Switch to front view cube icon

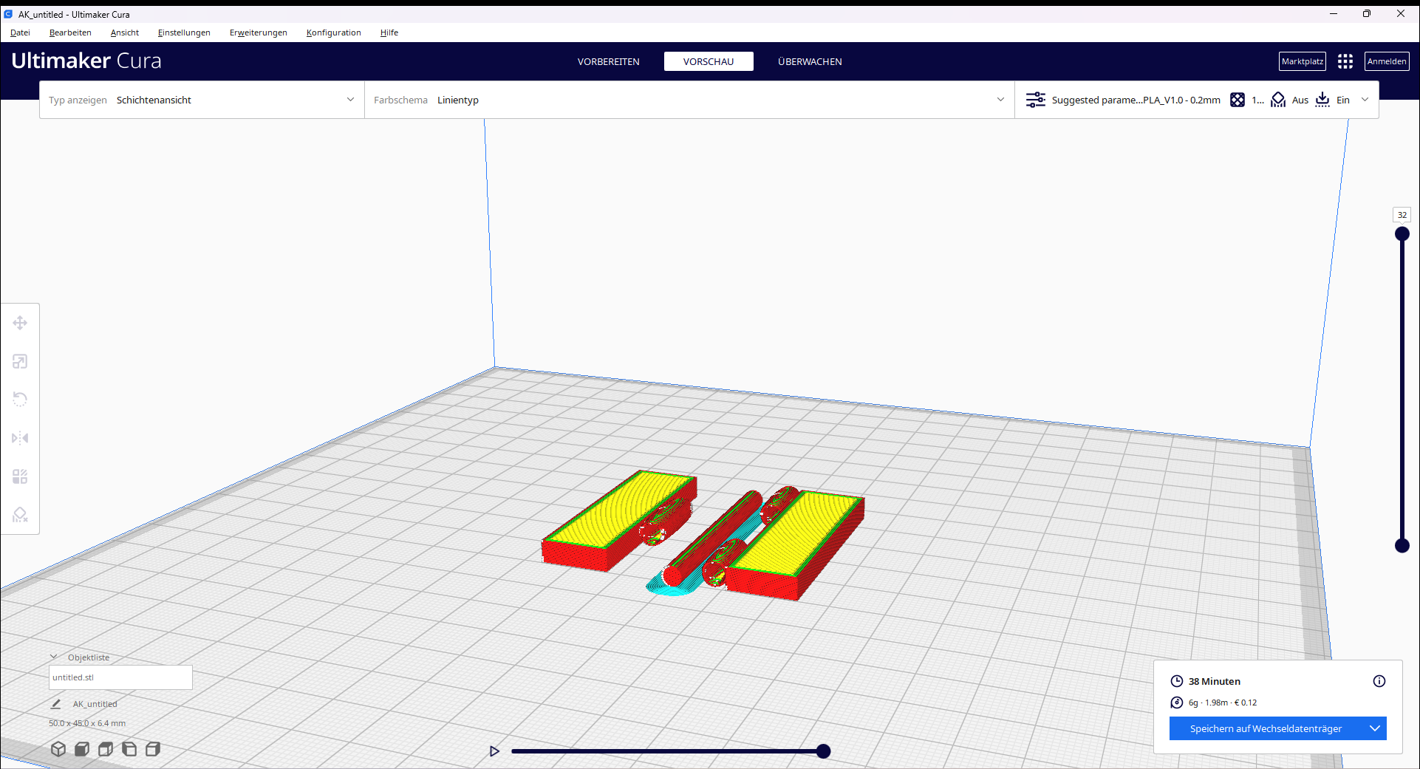click(82, 749)
